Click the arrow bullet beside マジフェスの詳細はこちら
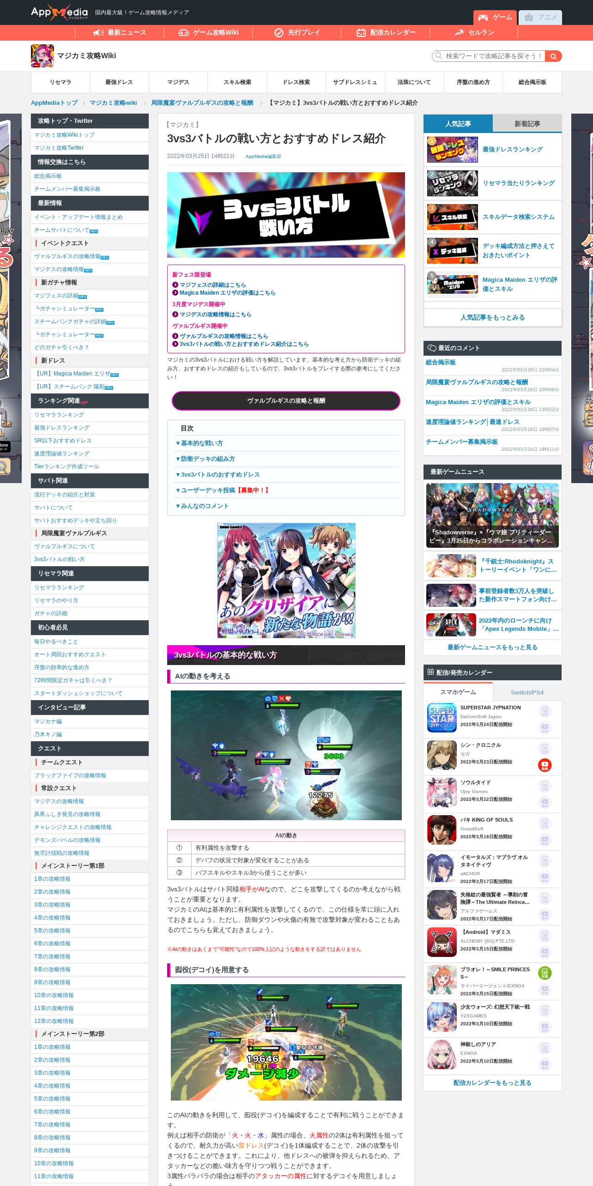The image size is (593, 1186). click(175, 285)
